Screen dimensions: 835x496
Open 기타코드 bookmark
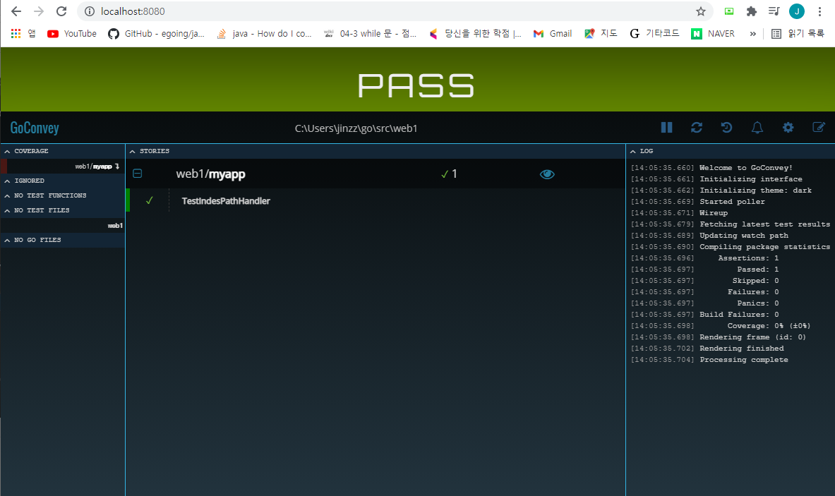click(654, 34)
